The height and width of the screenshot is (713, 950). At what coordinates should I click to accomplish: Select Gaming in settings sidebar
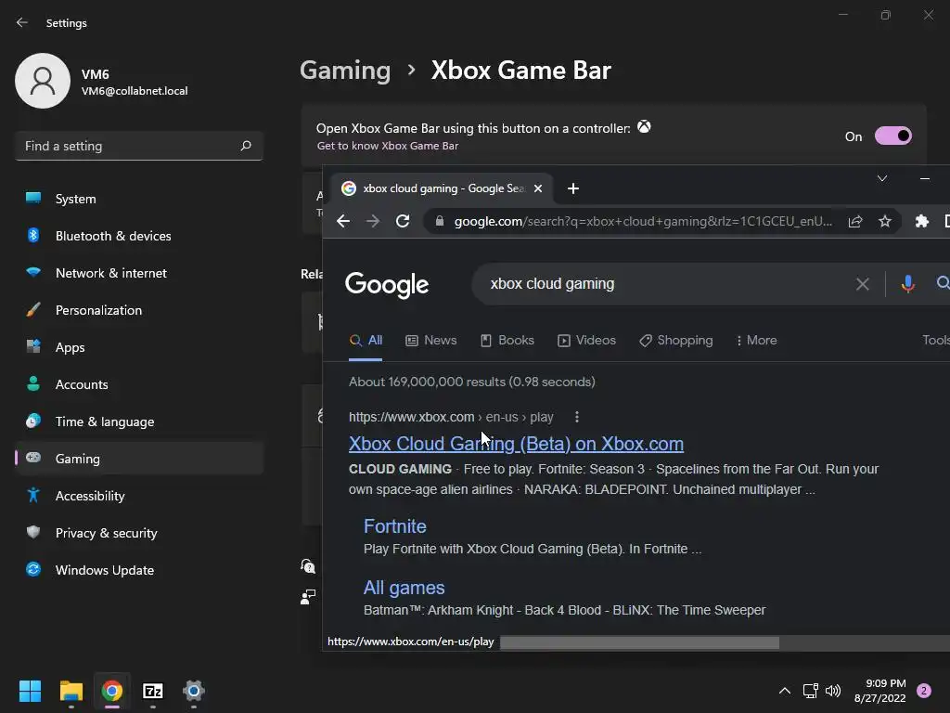pos(139,459)
